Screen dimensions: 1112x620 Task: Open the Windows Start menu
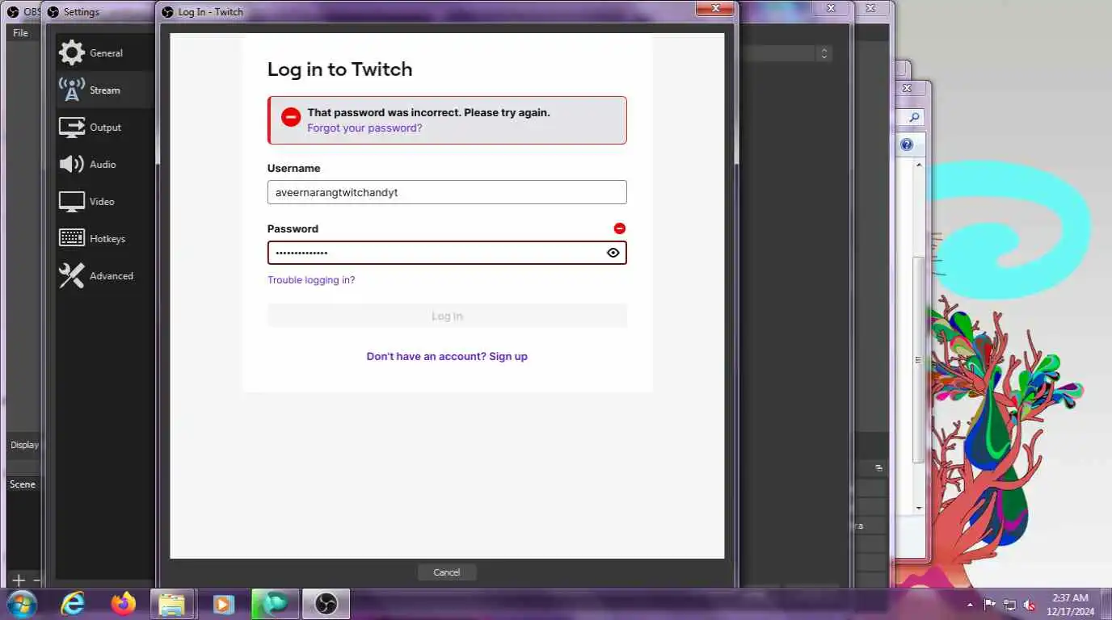(x=21, y=604)
